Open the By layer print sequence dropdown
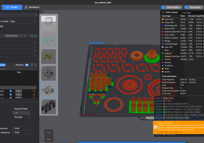 tap(21, 117)
